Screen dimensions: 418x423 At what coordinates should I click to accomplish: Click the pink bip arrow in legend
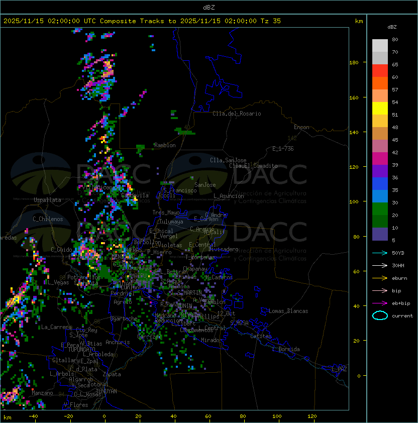380,290
